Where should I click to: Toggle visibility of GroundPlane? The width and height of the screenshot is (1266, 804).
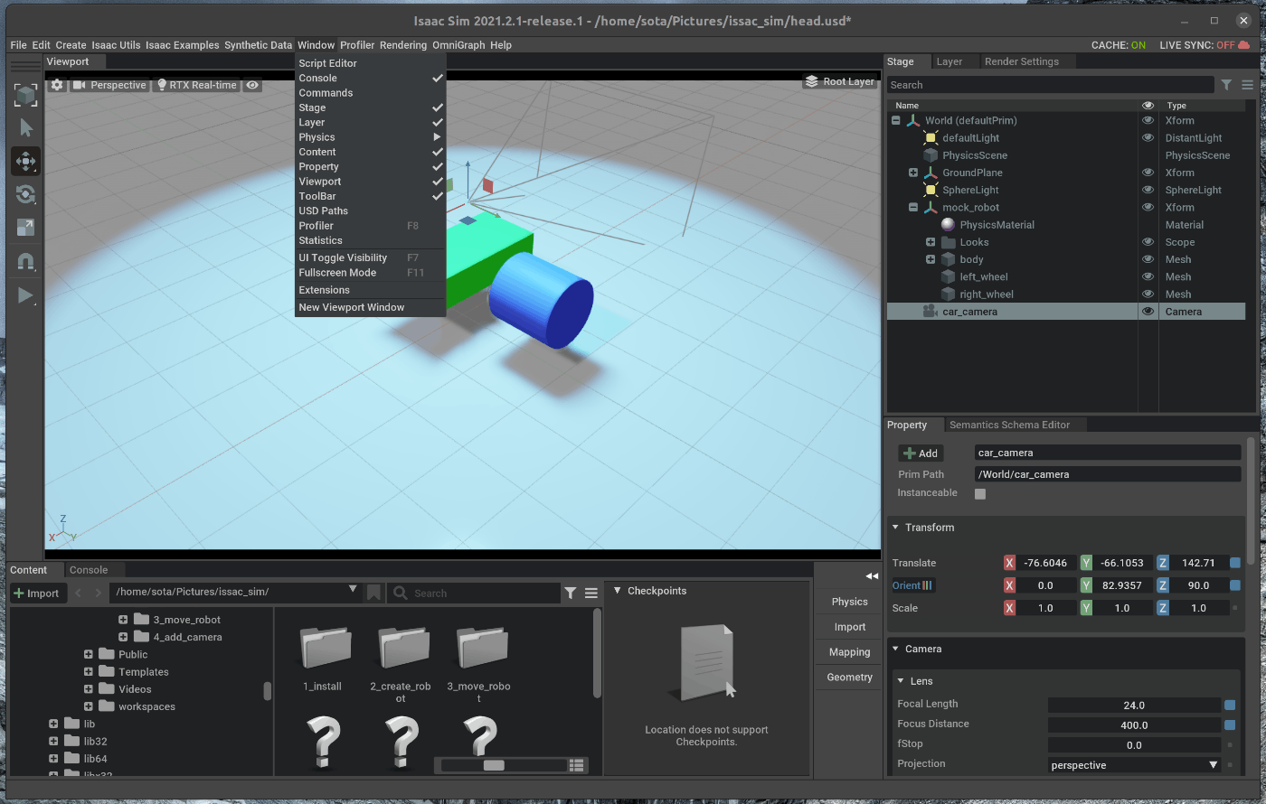click(x=1148, y=173)
